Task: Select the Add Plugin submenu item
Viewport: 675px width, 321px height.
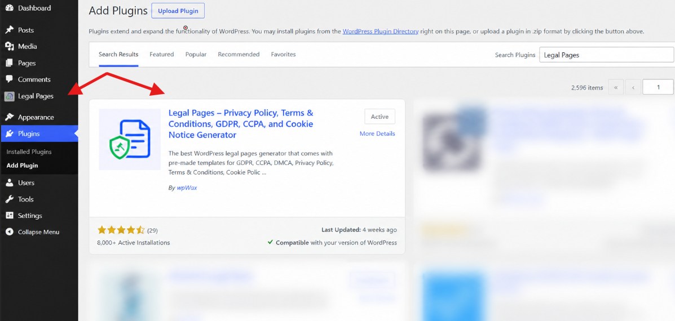Action: tap(23, 166)
